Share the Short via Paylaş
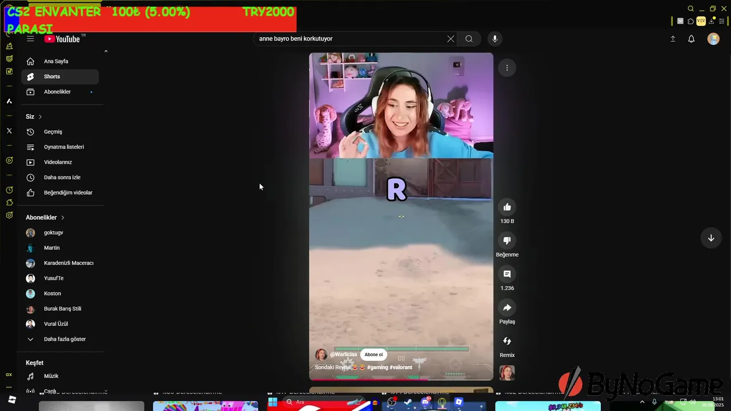731x411 pixels. (x=507, y=308)
